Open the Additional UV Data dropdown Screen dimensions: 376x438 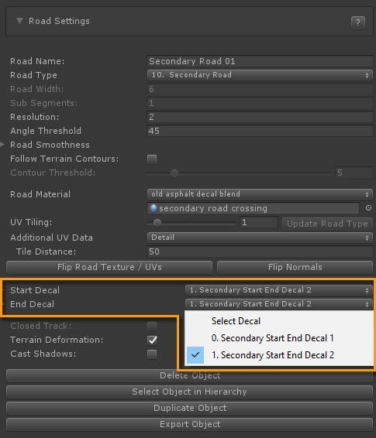coord(260,238)
